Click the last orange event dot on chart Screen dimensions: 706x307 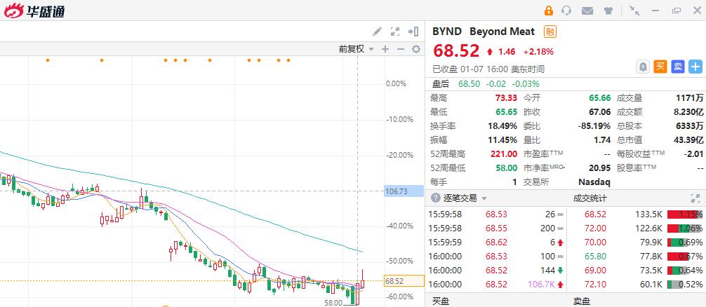click(288, 60)
